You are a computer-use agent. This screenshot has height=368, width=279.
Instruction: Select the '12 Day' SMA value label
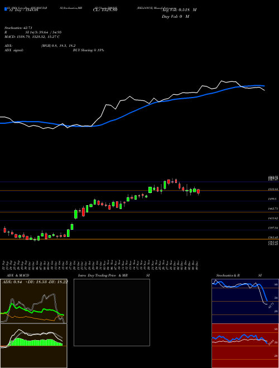point(23,10)
